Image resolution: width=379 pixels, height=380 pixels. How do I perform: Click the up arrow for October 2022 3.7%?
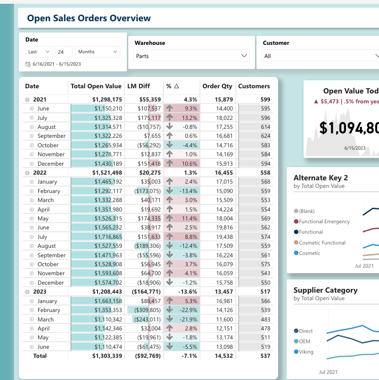pyautogui.click(x=170, y=264)
